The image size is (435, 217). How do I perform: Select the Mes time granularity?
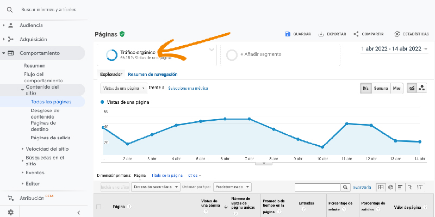tap(397, 88)
